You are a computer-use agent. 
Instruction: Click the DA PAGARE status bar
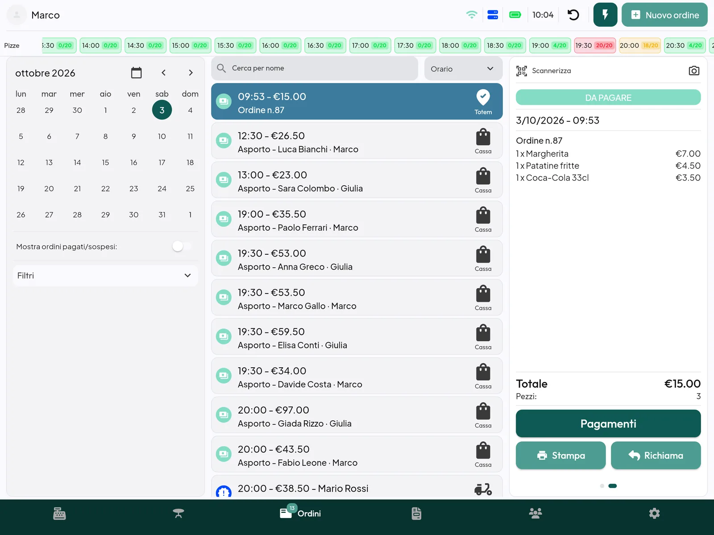pyautogui.click(x=608, y=97)
